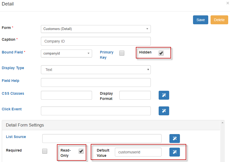The image size is (230, 162).
Task: Close the Detail dialog with the X
Action: 227,3
